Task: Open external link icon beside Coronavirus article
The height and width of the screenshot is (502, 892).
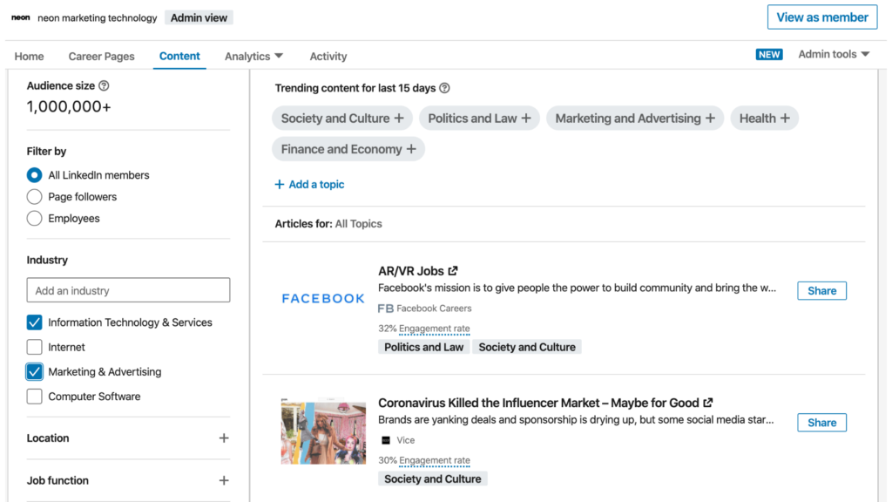Action: (x=707, y=403)
